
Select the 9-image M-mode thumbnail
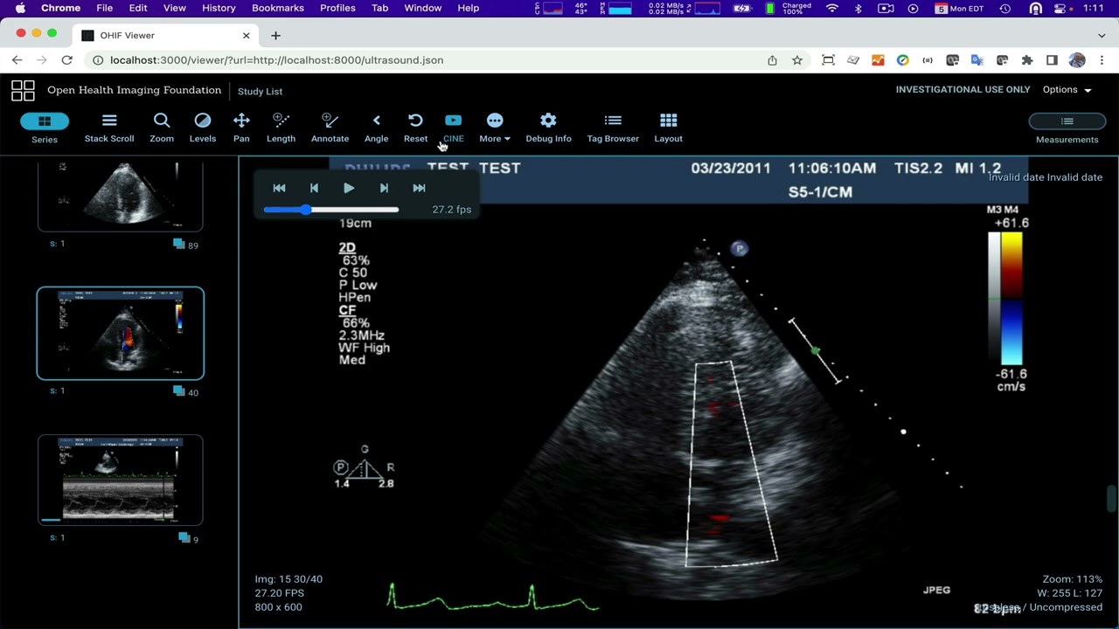coord(120,480)
